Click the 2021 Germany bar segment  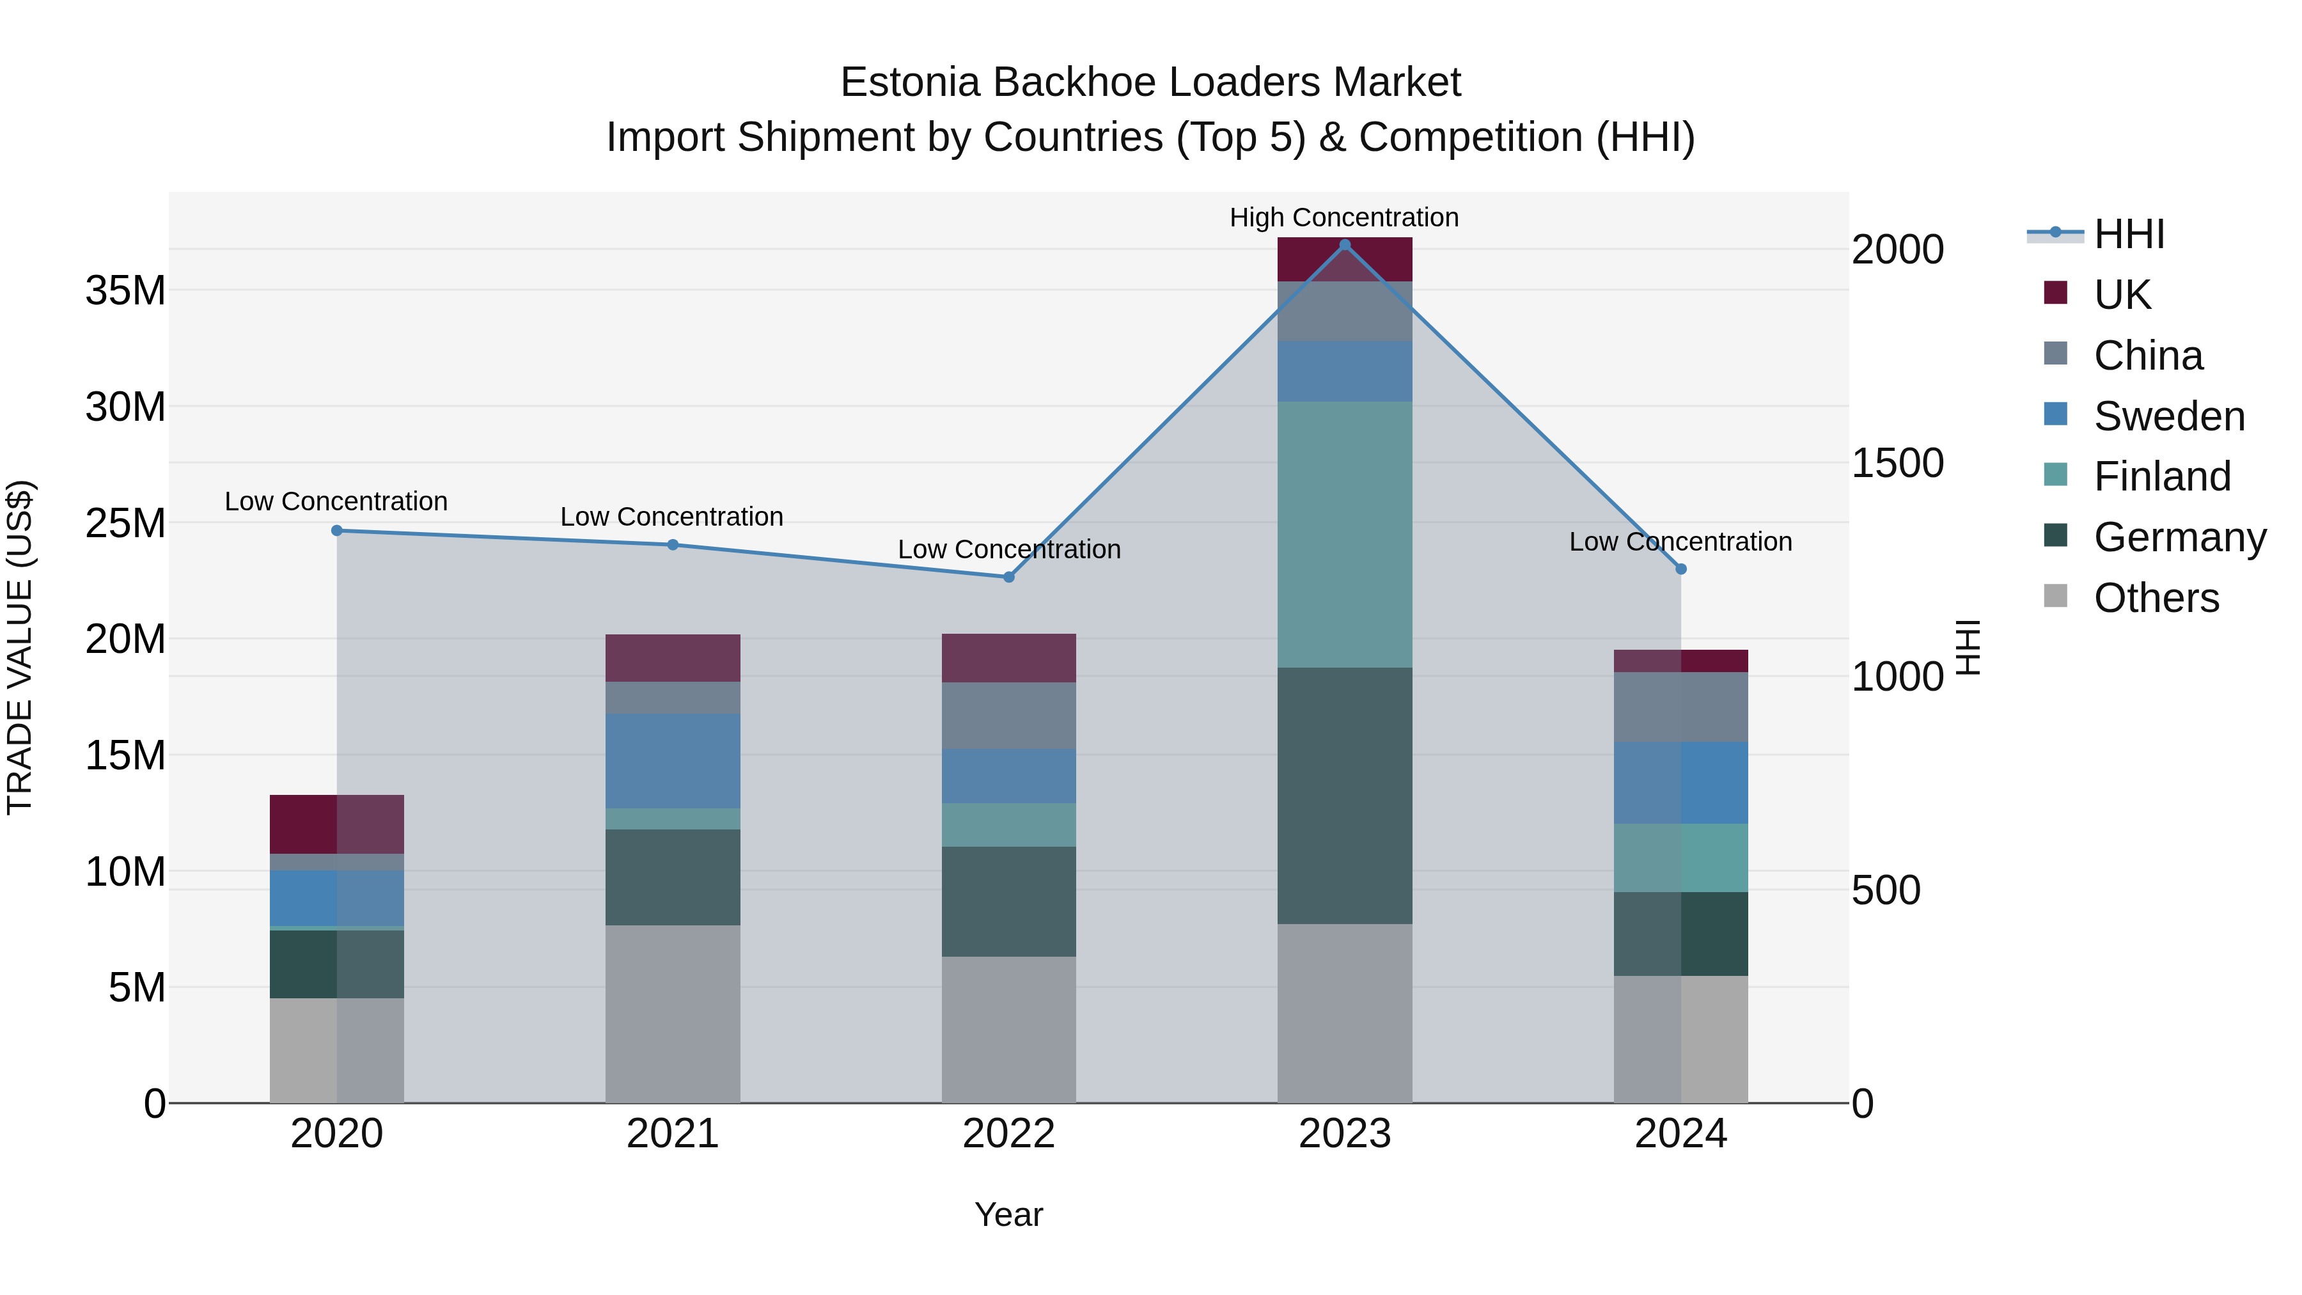[x=673, y=877]
